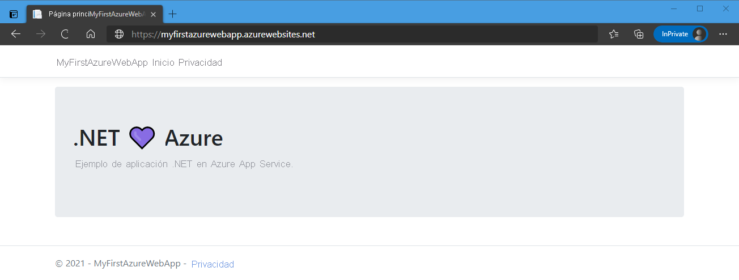Select the Página principal browser tab
The image size is (739, 280).
tap(95, 14)
